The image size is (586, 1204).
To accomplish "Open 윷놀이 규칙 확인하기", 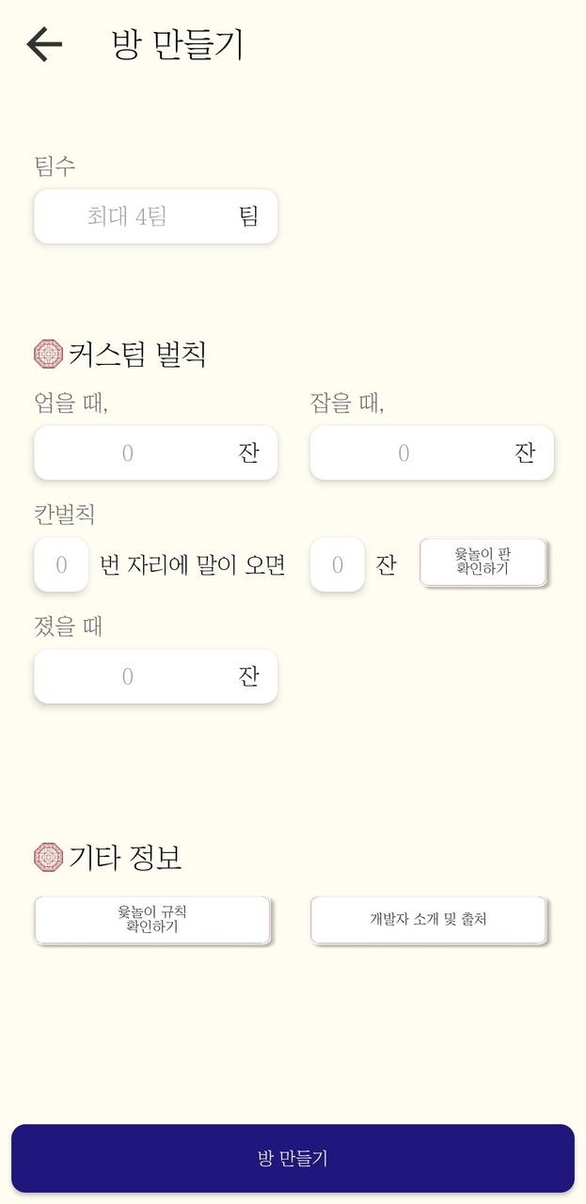I will coord(153,920).
